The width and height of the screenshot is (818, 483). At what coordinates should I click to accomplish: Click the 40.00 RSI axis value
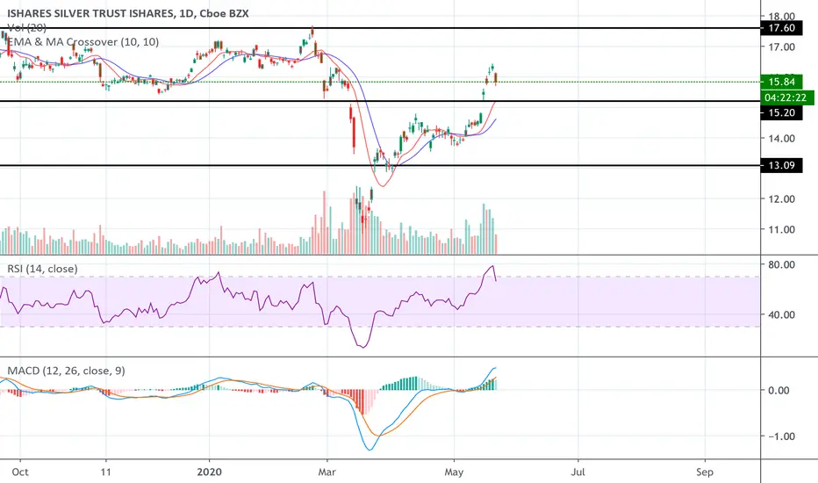tap(781, 315)
